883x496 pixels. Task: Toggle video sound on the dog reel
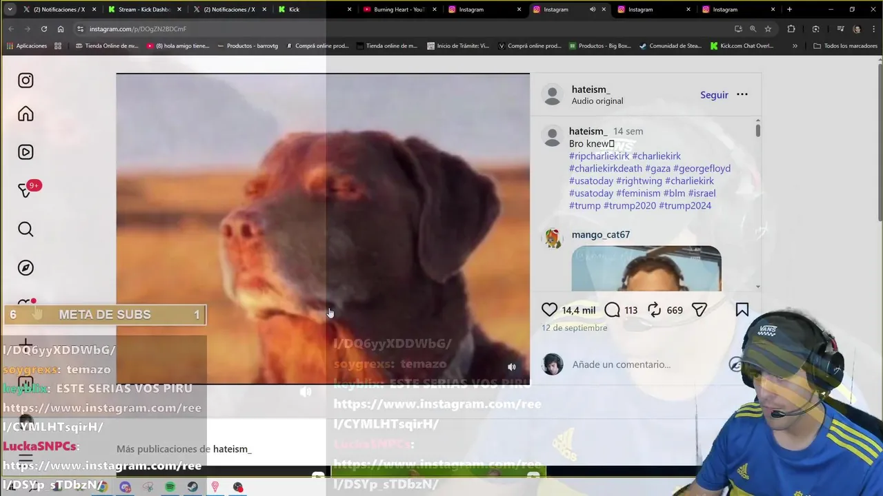coord(511,367)
